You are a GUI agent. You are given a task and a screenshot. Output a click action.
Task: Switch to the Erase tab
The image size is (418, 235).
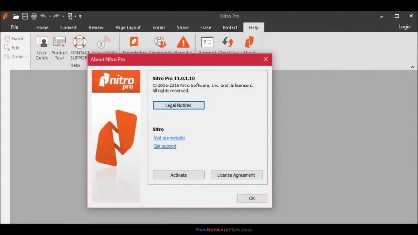point(206,27)
